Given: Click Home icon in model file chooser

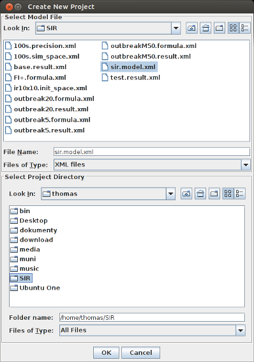Looking at the screenshot, I should tap(205, 28).
